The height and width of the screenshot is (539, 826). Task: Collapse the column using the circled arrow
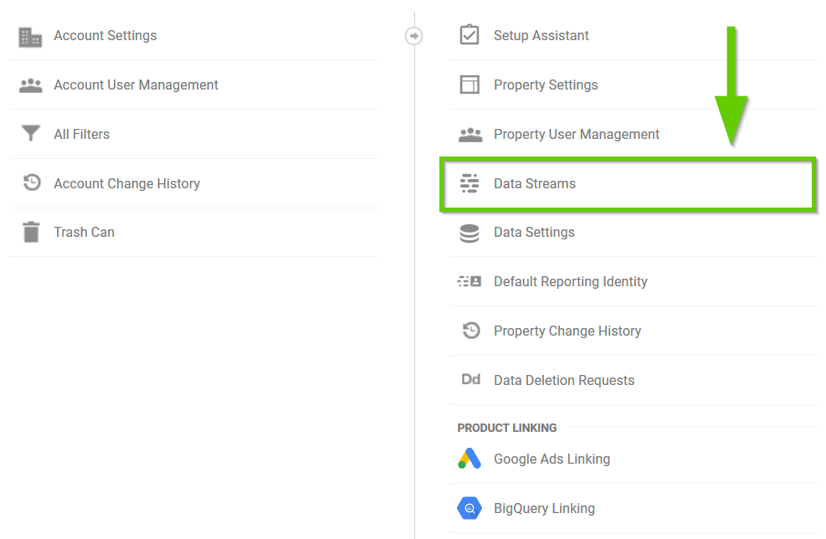[x=413, y=36]
